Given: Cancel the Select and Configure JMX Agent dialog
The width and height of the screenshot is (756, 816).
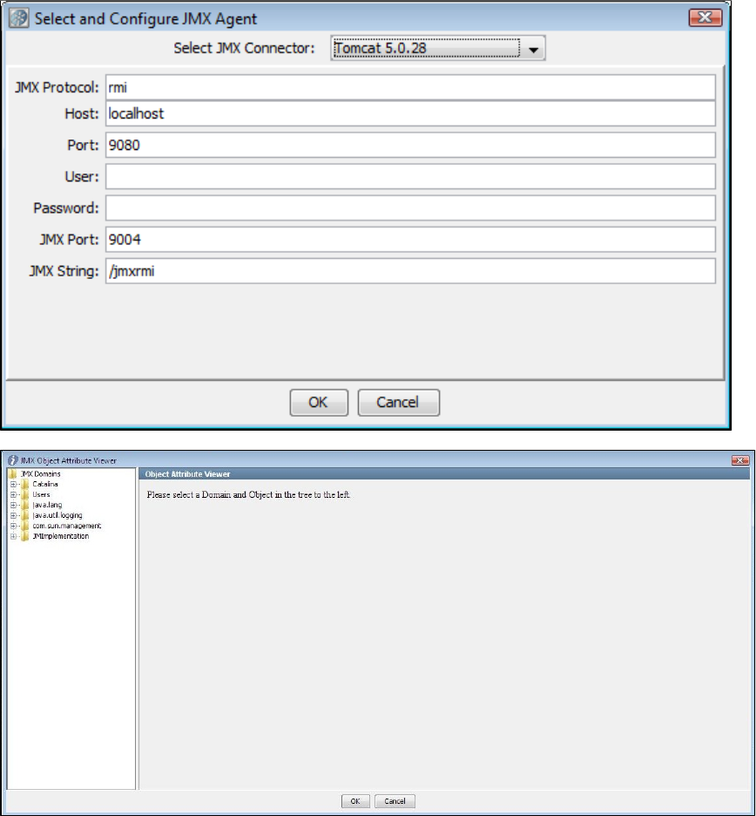Looking at the screenshot, I should [398, 402].
